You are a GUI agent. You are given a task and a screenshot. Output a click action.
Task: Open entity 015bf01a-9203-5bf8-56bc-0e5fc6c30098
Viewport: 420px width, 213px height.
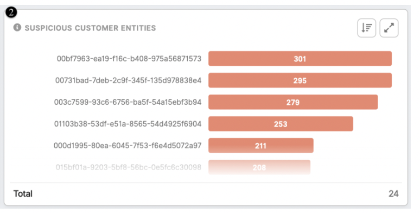(x=128, y=167)
